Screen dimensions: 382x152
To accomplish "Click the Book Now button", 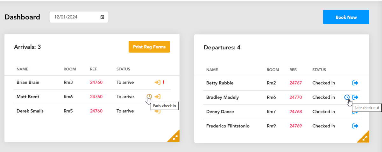I will 346,17.
